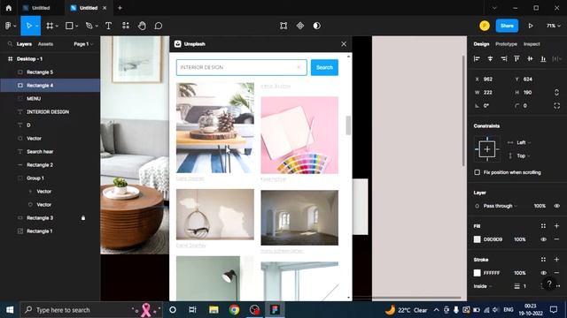Click Align vertical centers icon
Viewport: 567px width, 318px height.
pos(530,58)
